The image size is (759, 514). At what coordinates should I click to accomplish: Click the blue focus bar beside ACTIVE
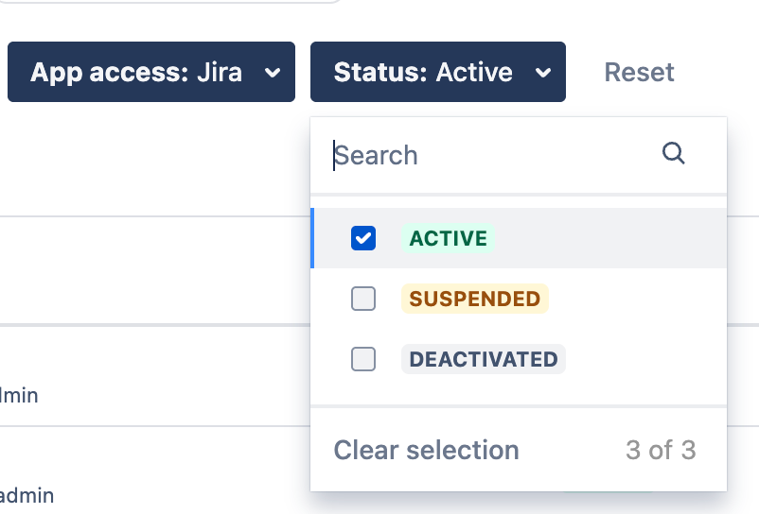pyautogui.click(x=312, y=238)
